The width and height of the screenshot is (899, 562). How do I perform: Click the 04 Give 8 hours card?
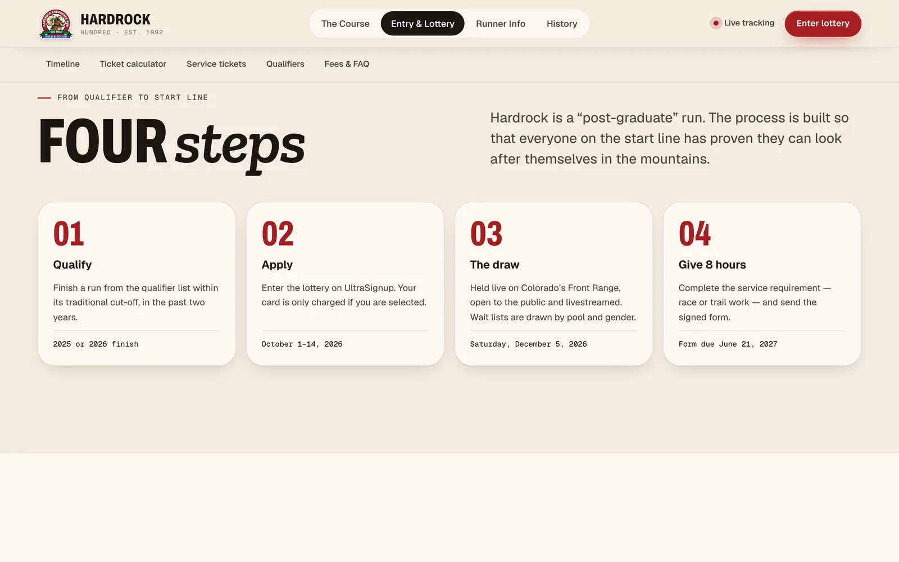pos(762,284)
